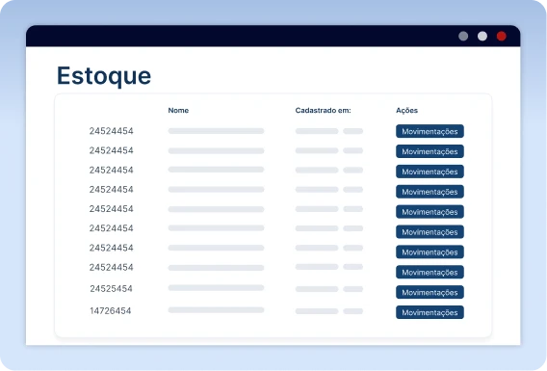Click the white window control dot
Screen dimensions: 547x371
[482, 36]
